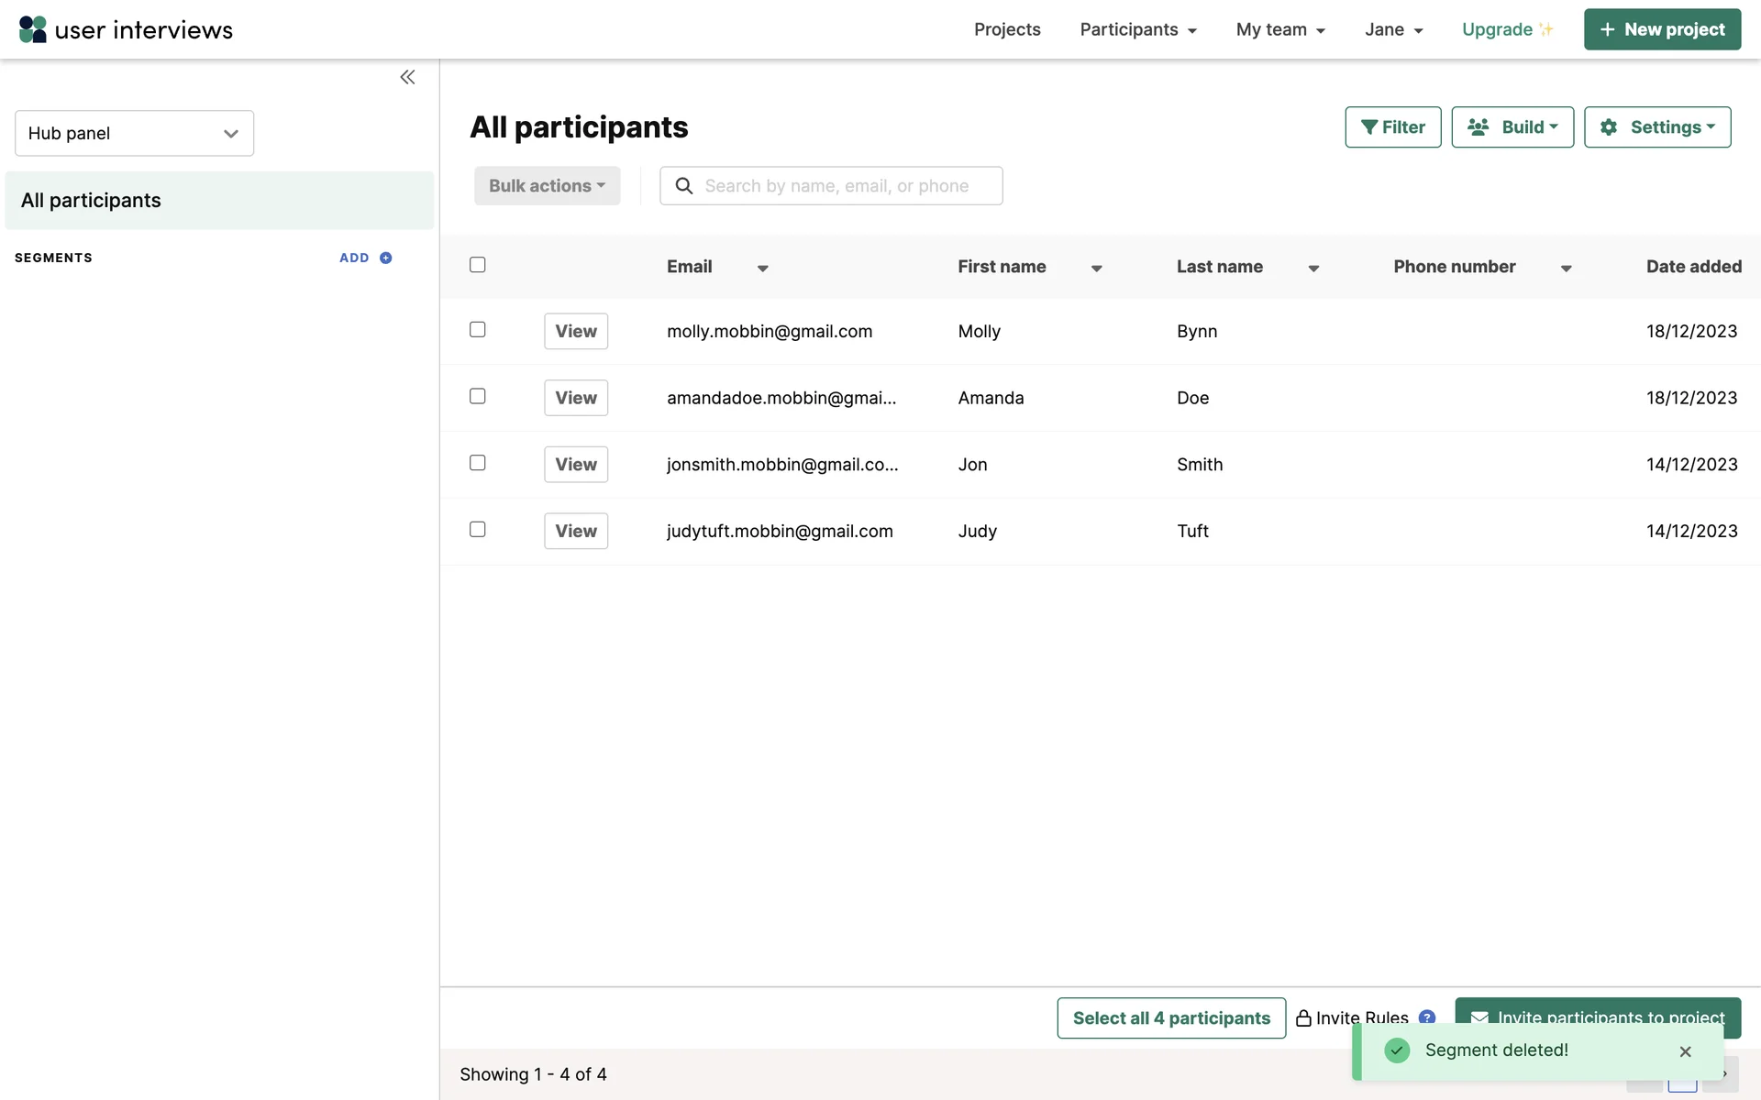Collapse the sidebar with double chevron icon
Image resolution: width=1761 pixels, height=1100 pixels.
pos(407,77)
